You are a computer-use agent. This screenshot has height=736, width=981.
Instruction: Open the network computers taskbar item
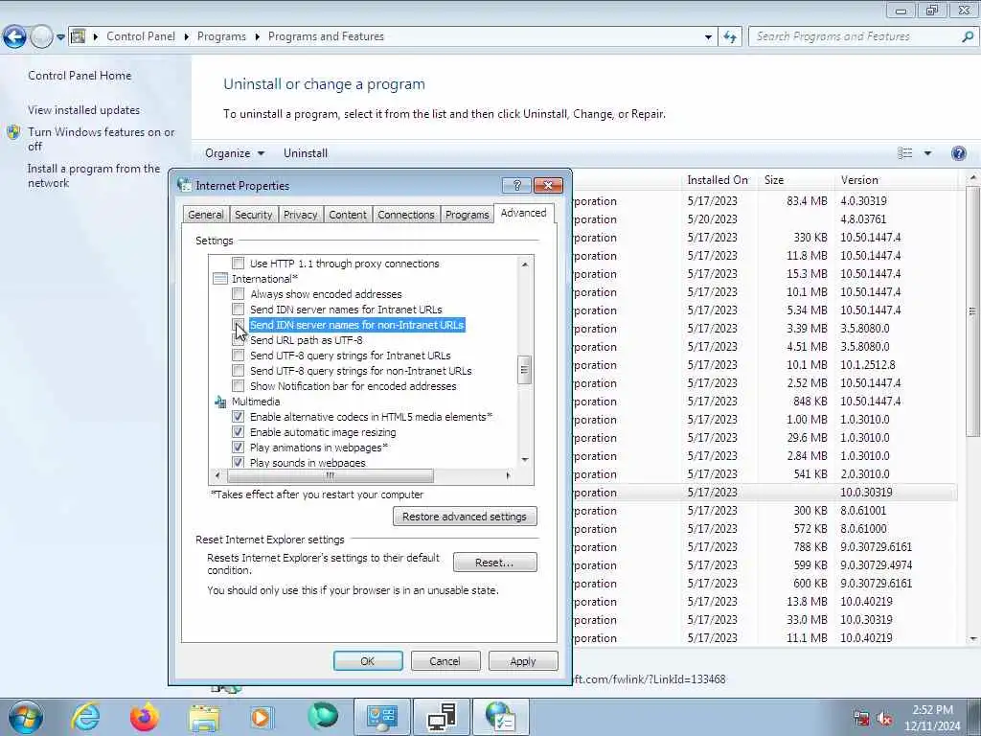point(442,717)
